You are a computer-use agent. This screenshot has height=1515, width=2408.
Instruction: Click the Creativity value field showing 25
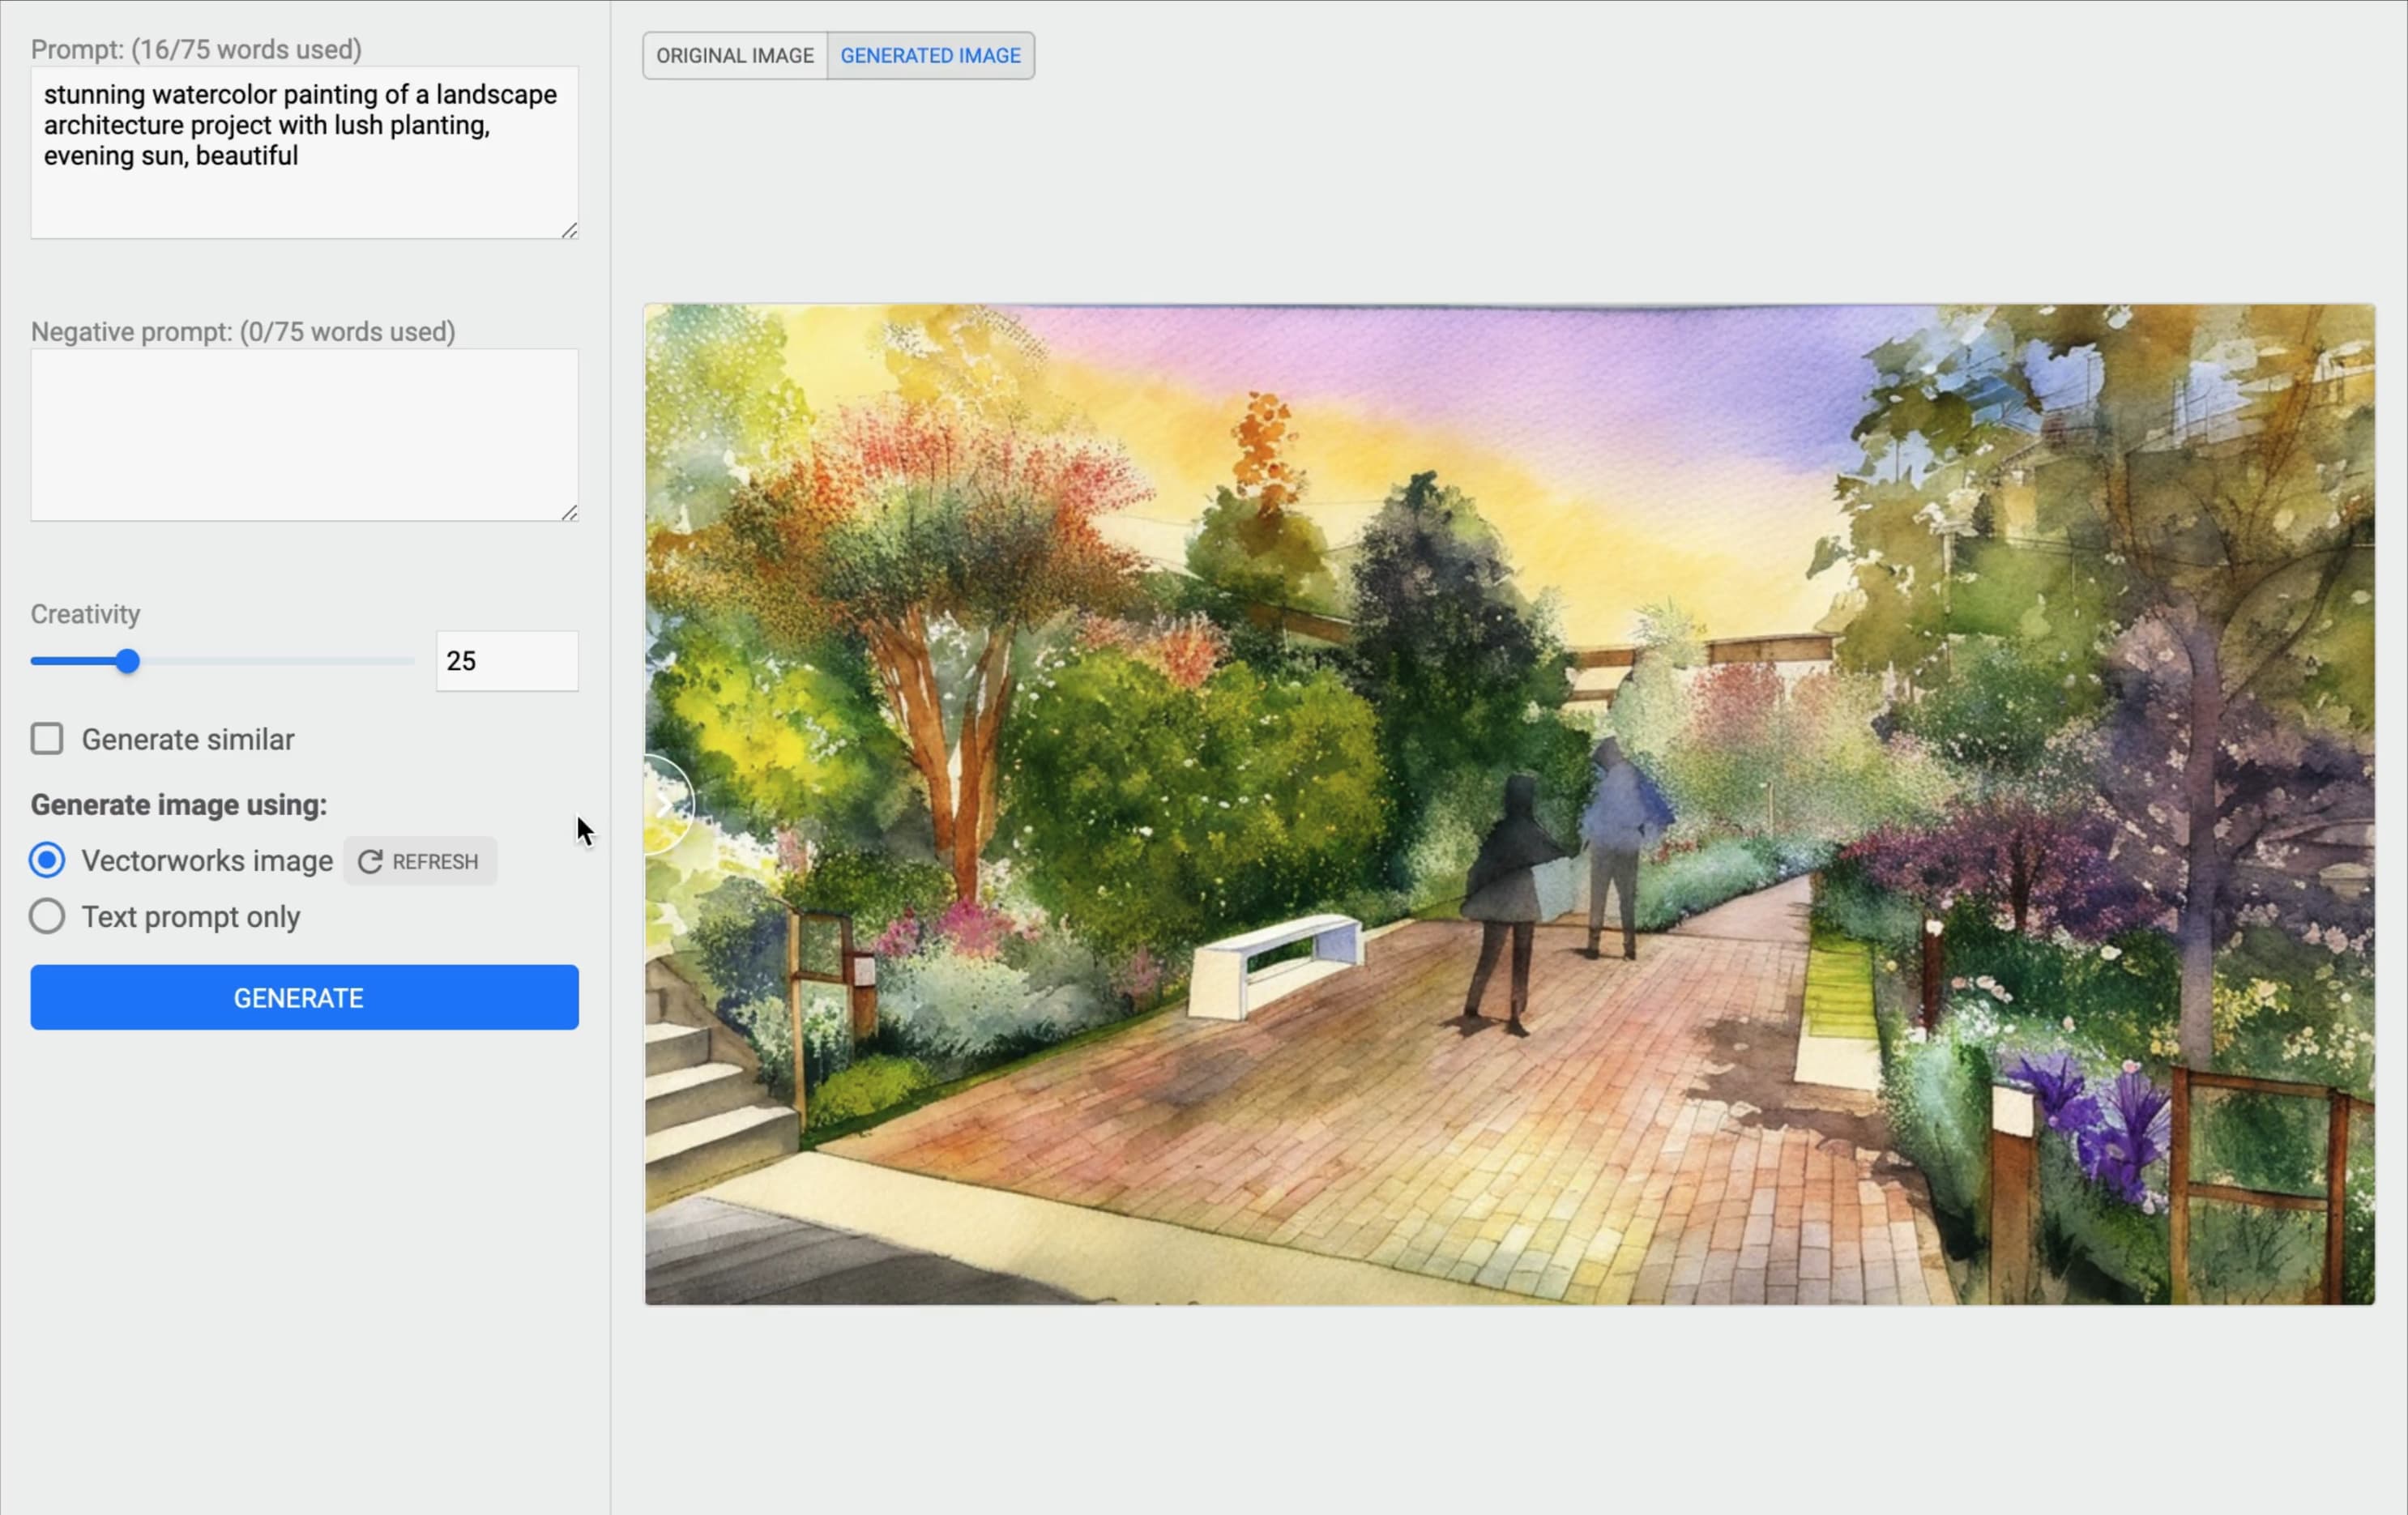(x=506, y=661)
